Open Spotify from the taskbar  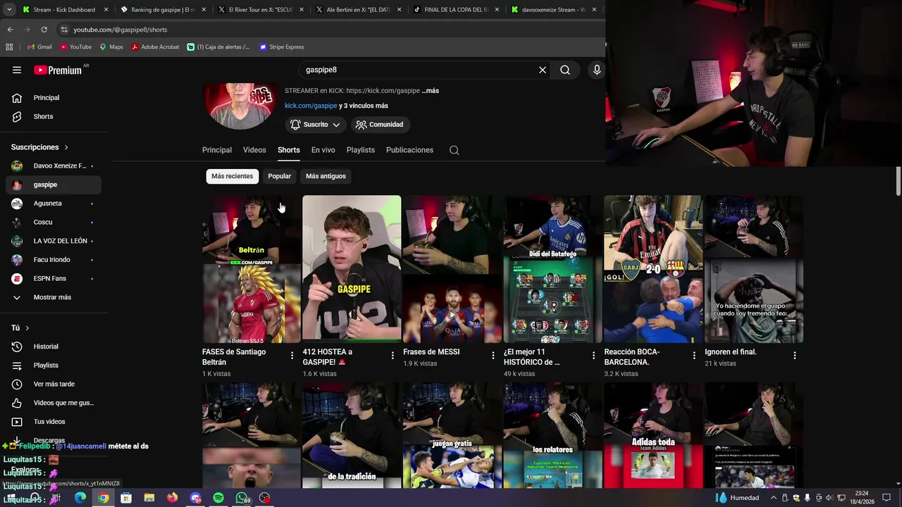pyautogui.click(x=218, y=498)
